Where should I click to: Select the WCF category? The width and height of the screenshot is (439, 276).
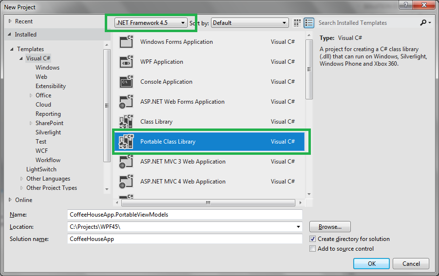(41, 151)
